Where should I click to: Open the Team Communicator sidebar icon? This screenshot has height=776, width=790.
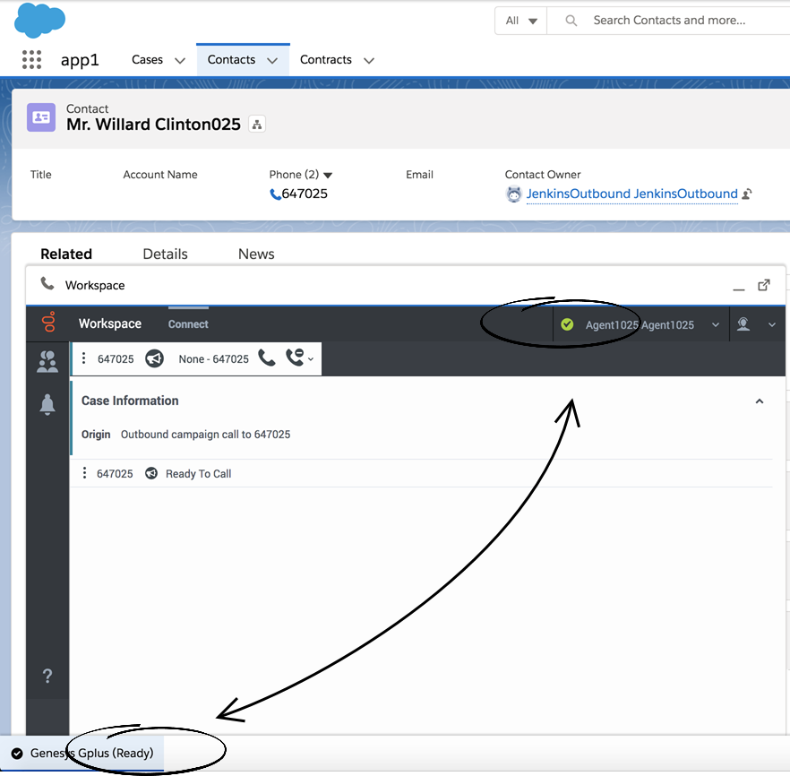point(47,362)
